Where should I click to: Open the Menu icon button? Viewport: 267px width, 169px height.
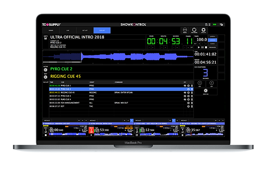(x=185, y=30)
